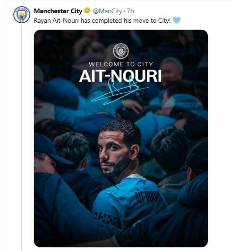Click the gold verified badge
231x251 pixels.
click(87, 10)
